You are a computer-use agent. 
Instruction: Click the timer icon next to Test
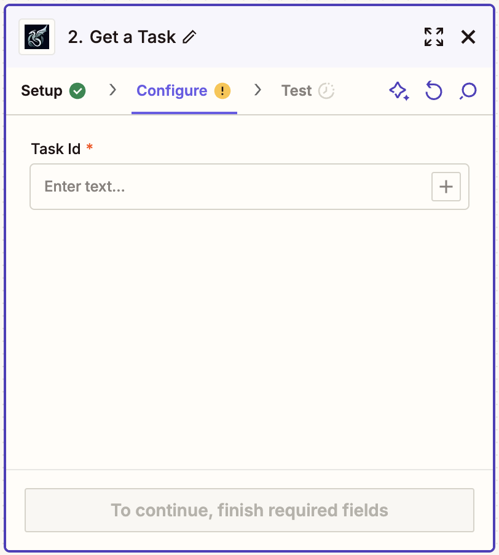point(326,90)
